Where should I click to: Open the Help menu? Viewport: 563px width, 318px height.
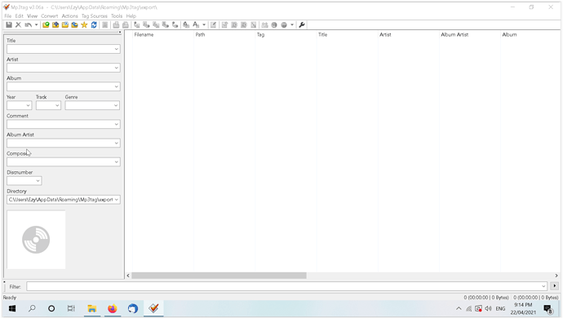131,16
